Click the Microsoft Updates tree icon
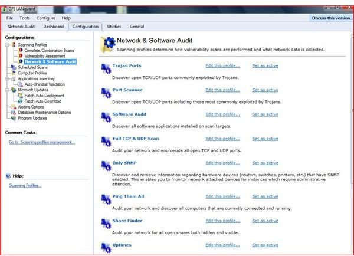This screenshot has width=354, height=256. (14, 90)
